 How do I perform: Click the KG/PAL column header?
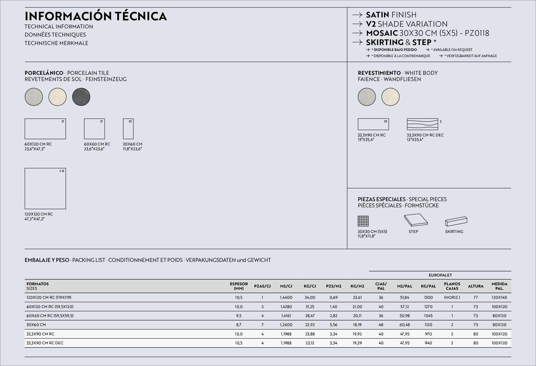click(428, 286)
